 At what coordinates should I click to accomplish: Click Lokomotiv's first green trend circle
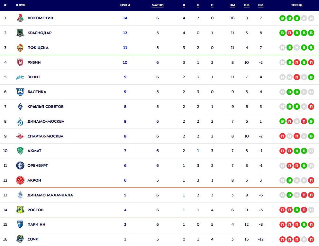(282, 18)
